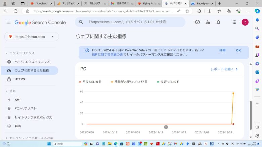Click レポートを開く link for PC

(x=224, y=69)
